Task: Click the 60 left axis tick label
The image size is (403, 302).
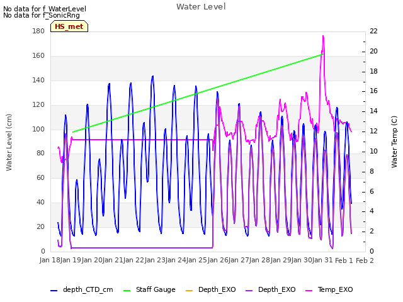Action: (x=40, y=177)
